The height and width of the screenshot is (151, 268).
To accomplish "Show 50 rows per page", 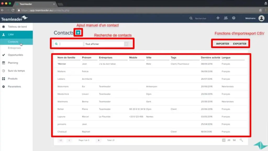I will (234, 140).
